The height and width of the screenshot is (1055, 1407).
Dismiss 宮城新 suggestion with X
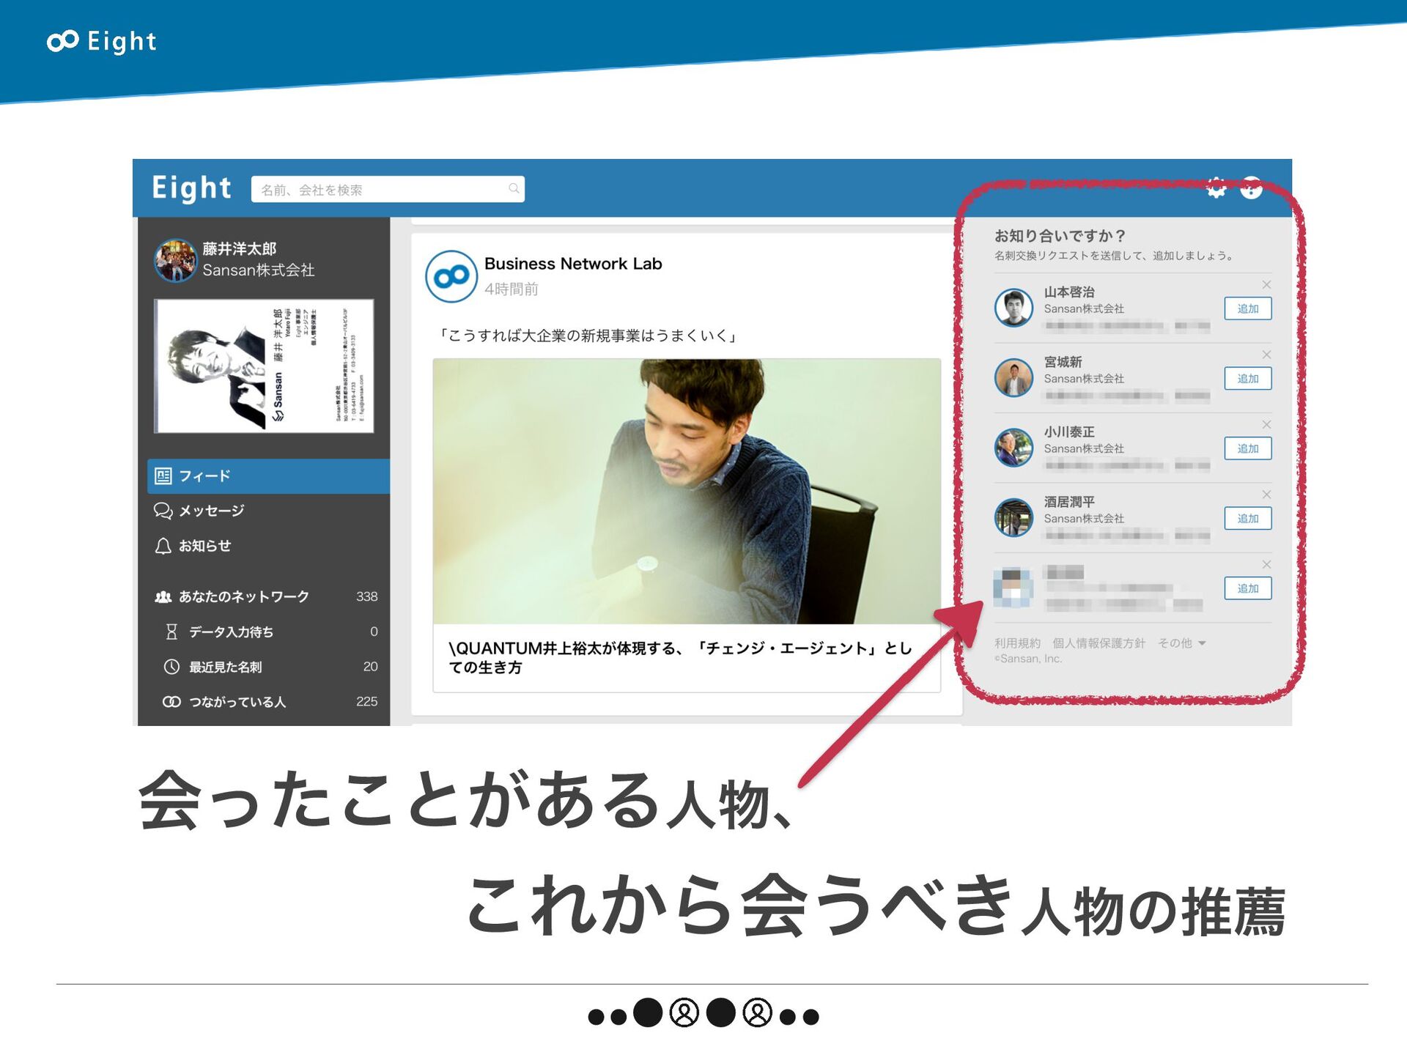1266,355
